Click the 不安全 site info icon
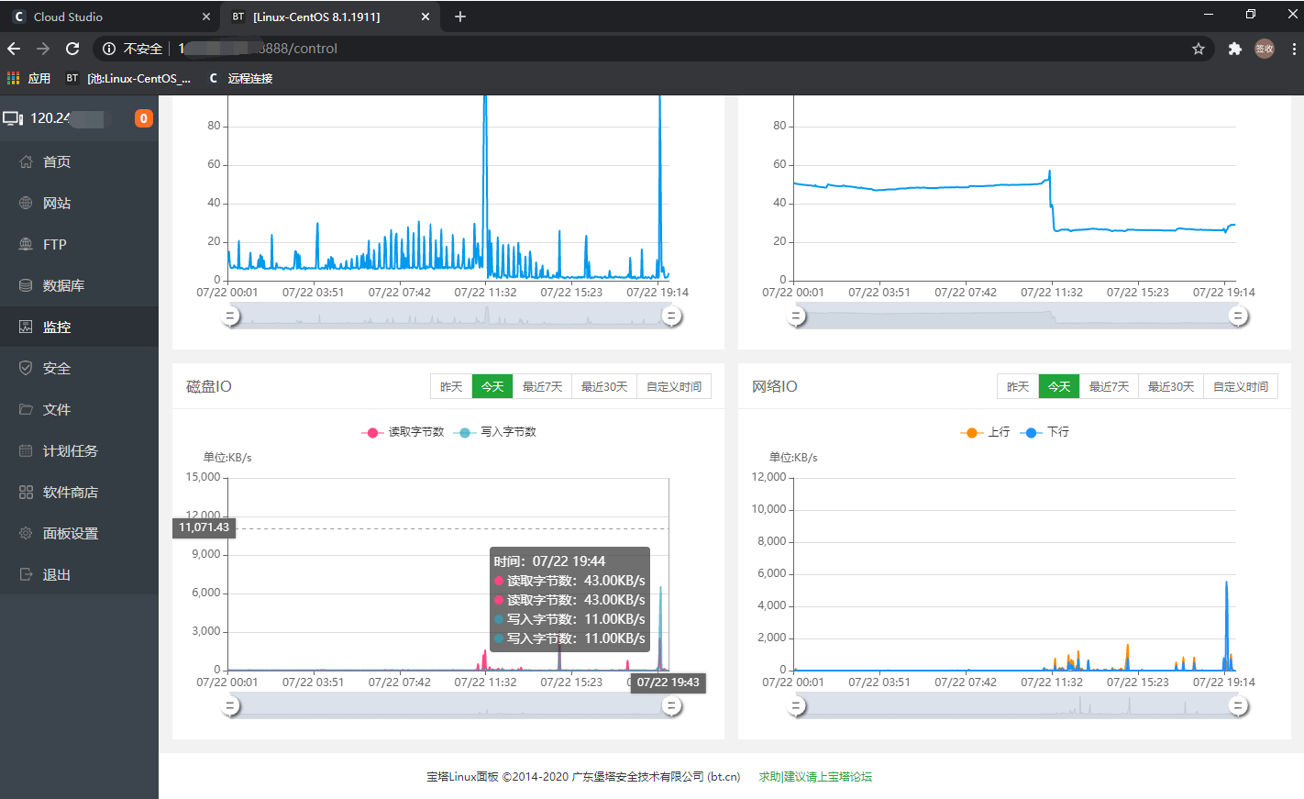This screenshot has height=799, width=1304. [x=109, y=49]
